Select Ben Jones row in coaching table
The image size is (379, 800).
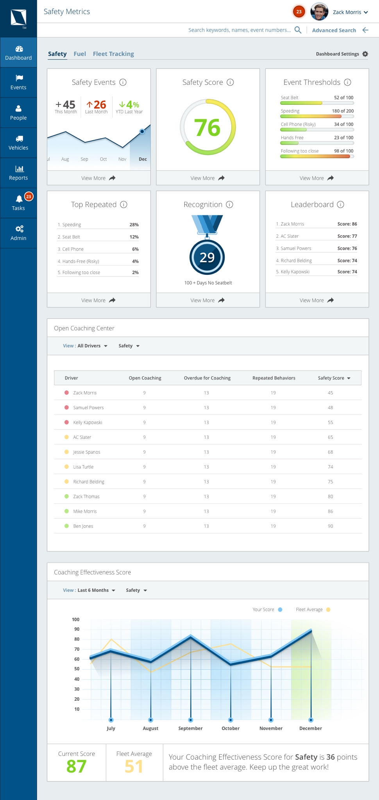208,526
